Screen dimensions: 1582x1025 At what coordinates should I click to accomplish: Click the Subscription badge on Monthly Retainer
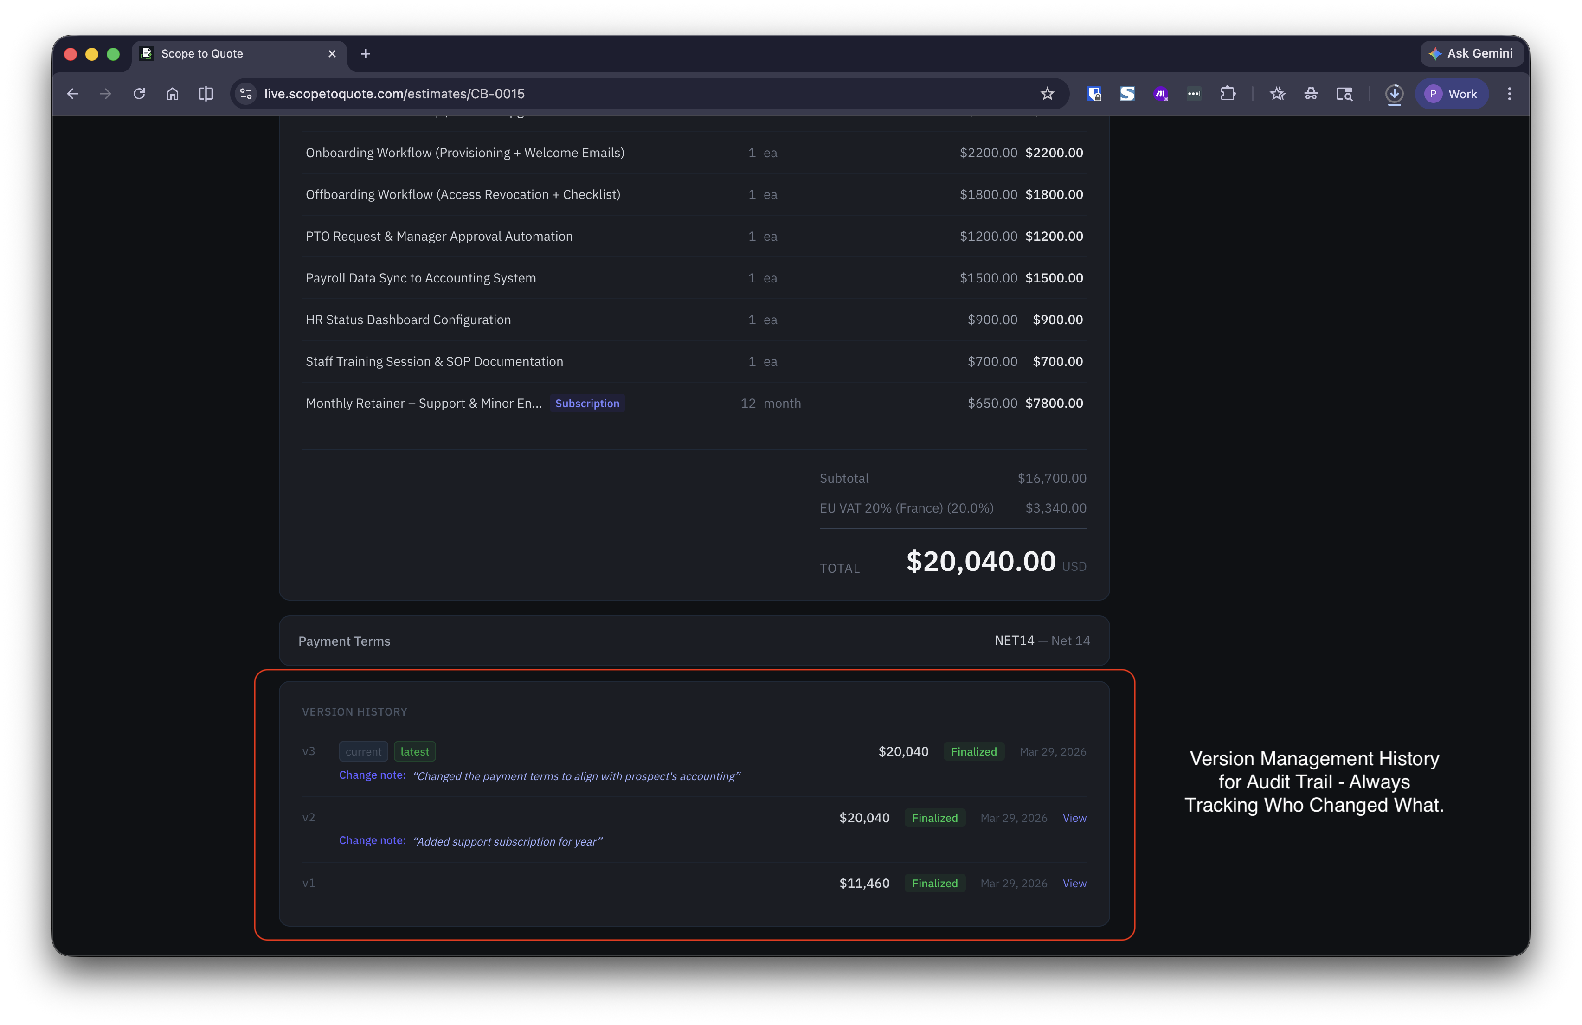coord(587,404)
